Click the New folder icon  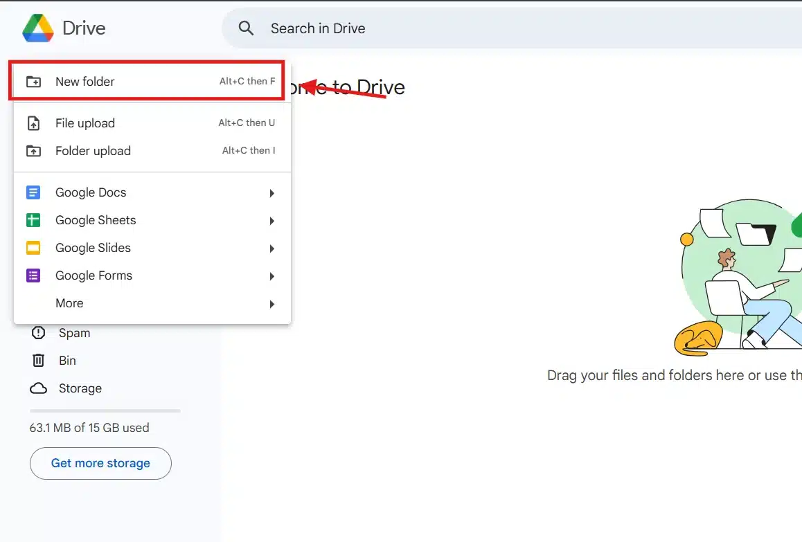tap(33, 81)
